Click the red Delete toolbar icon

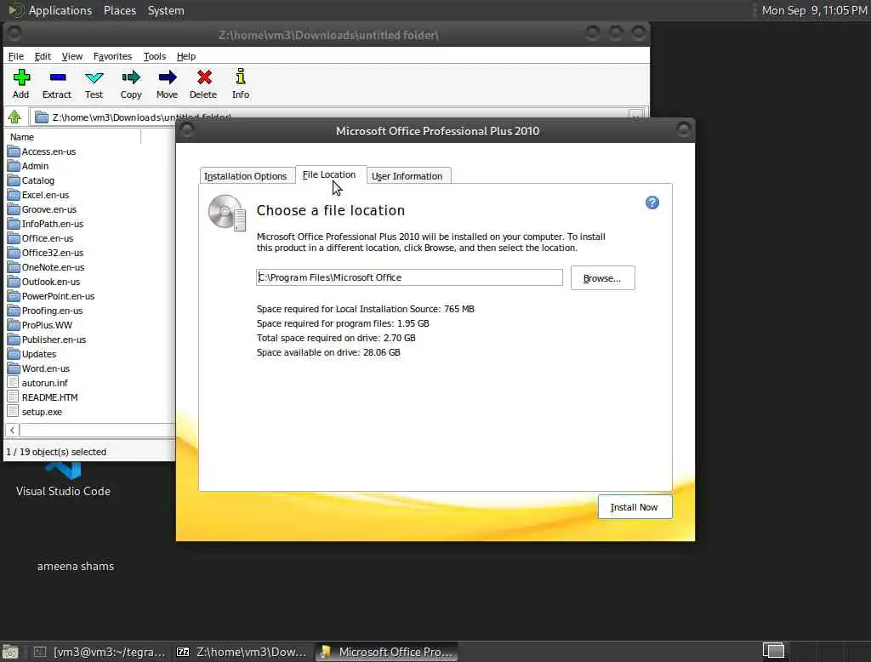pos(204,77)
